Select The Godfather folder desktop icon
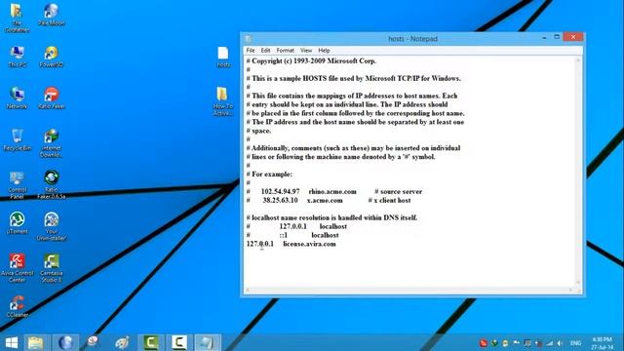The image size is (624, 351). [17, 18]
